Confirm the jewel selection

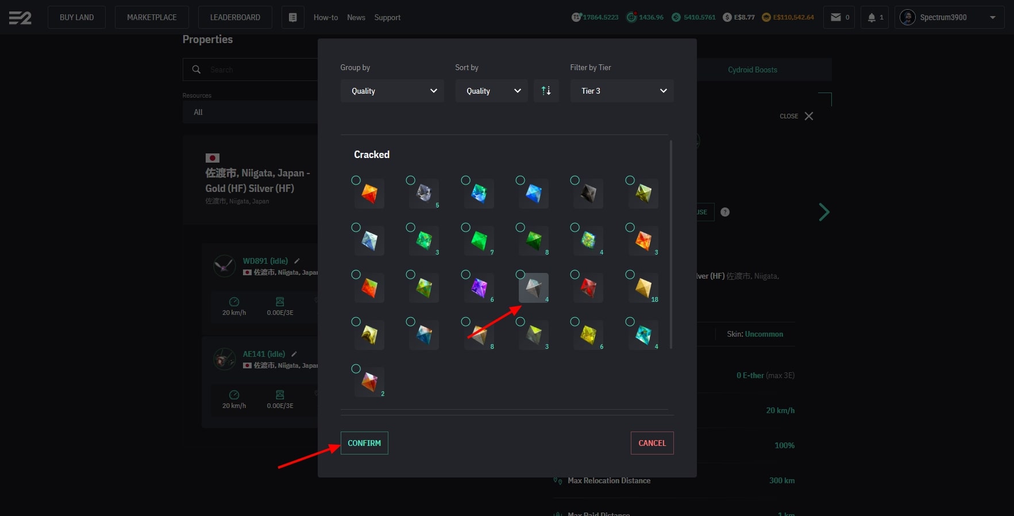[x=364, y=443]
